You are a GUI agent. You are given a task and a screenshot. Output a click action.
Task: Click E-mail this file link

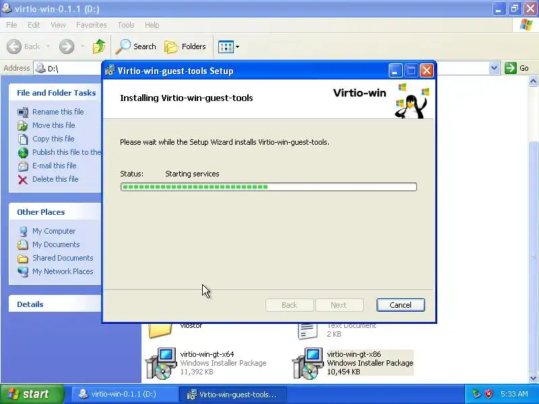[55, 166]
